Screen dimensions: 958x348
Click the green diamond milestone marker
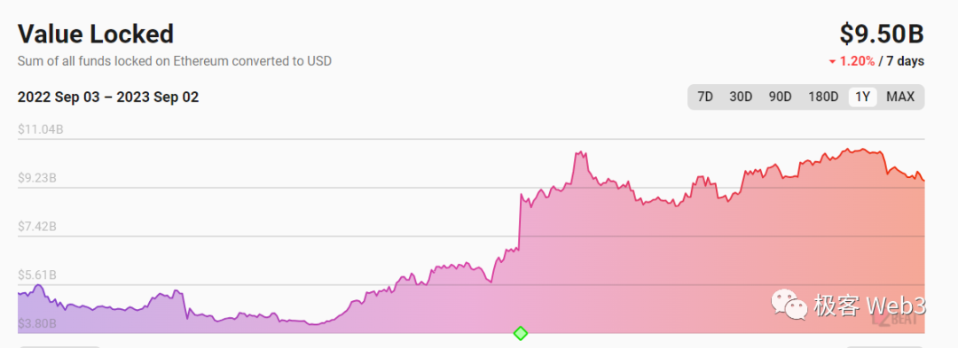click(x=520, y=333)
